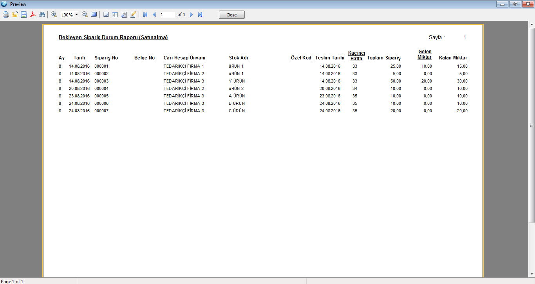Screen dimensions: 535x284
Task: Click order number 000001
Action: click(x=101, y=66)
